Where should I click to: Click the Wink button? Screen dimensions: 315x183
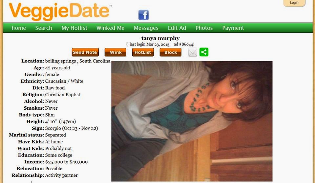tap(115, 52)
